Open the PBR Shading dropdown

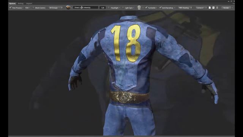(185, 8)
